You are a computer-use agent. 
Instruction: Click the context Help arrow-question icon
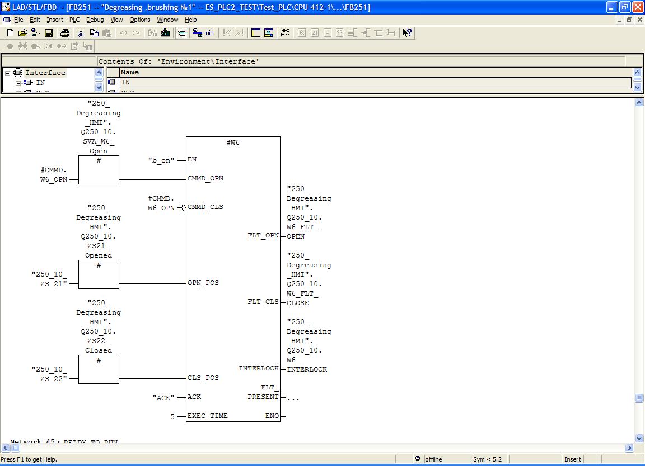pyautogui.click(x=408, y=33)
